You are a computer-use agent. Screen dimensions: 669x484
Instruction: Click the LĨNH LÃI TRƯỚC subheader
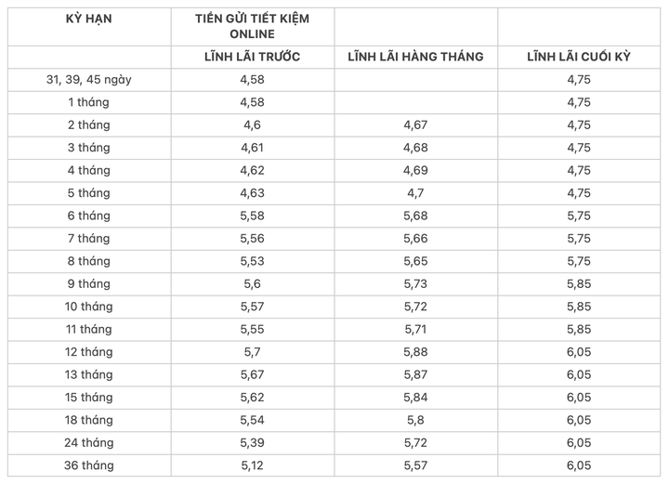[252, 57]
